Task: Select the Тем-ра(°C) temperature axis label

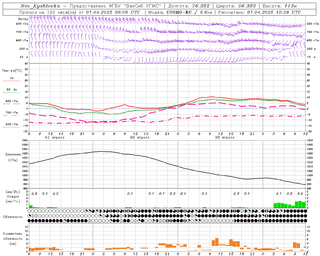Action: coord(12,71)
